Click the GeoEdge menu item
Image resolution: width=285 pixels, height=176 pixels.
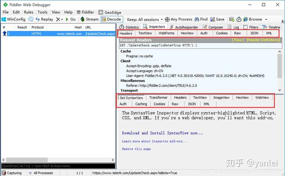[110, 12]
